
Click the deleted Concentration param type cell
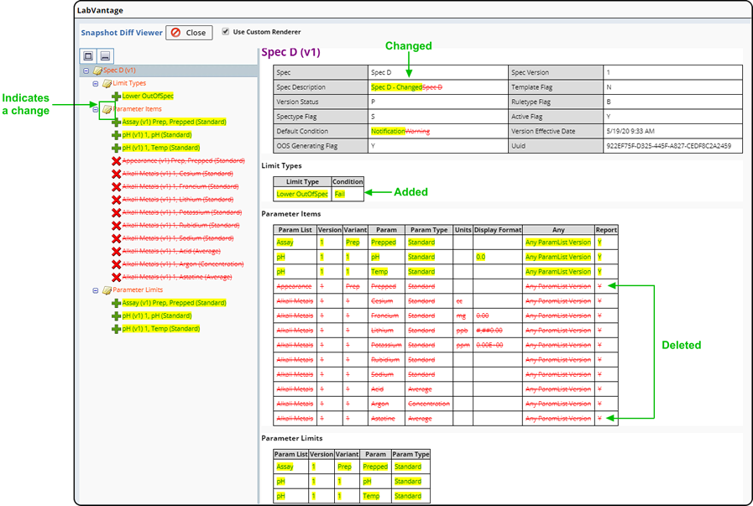(x=429, y=404)
